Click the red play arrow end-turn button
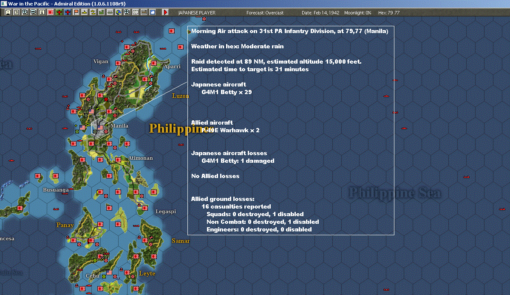This screenshot has height=295, width=510. pos(165,12)
